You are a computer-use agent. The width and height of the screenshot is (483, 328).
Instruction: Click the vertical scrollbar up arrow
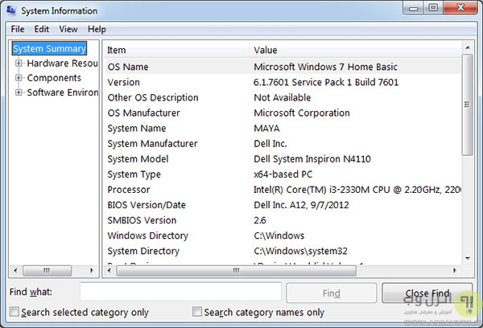click(x=469, y=49)
